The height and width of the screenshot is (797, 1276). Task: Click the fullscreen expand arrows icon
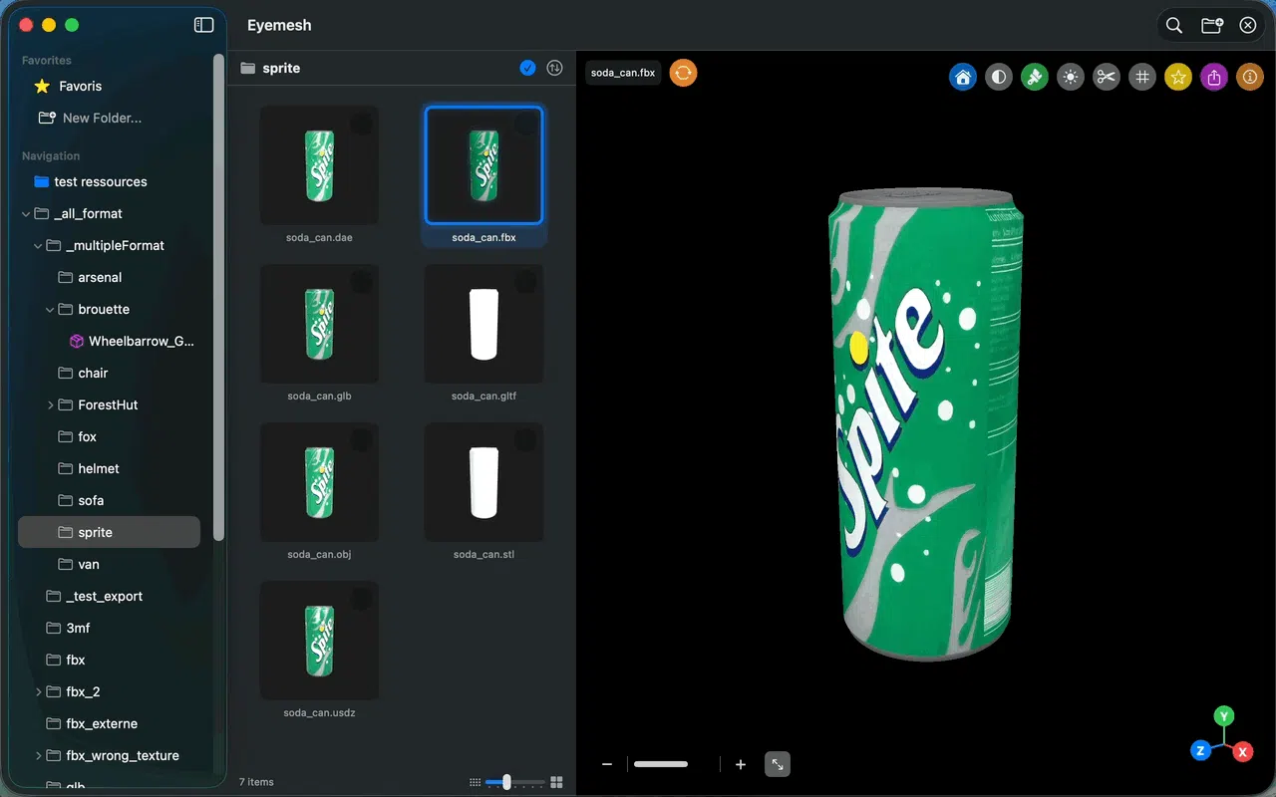778,764
